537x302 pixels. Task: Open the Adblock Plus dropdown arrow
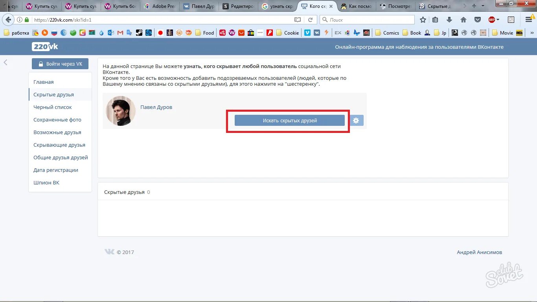[x=498, y=20]
